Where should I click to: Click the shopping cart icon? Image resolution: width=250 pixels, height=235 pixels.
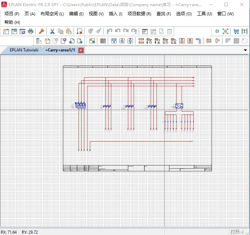236,31
